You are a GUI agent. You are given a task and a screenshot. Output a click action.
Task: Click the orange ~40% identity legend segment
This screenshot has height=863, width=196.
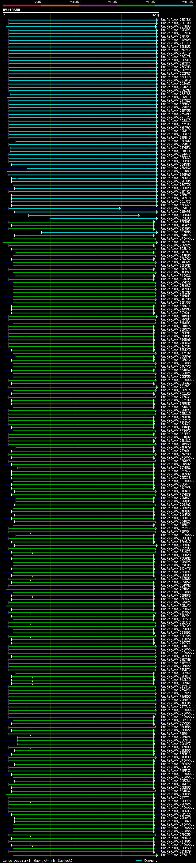click(60, 6)
